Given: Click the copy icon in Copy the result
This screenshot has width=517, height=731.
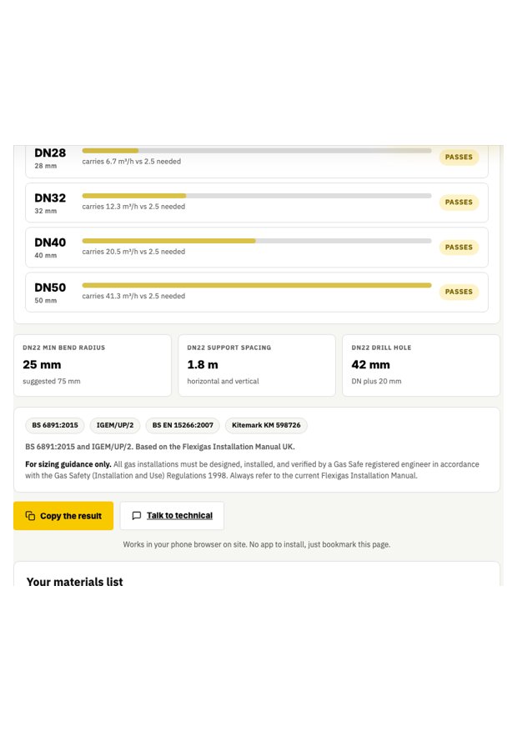Looking at the screenshot, I should click(x=30, y=516).
